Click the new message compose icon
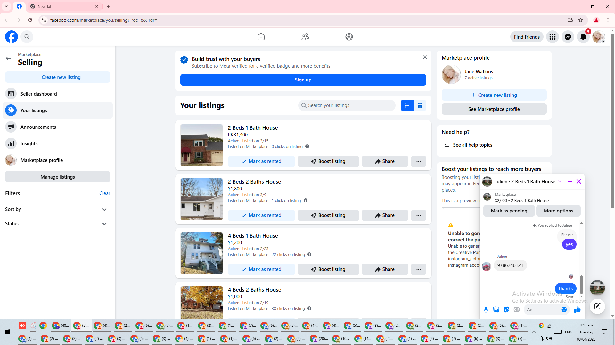The width and height of the screenshot is (615, 345). pyautogui.click(x=597, y=306)
